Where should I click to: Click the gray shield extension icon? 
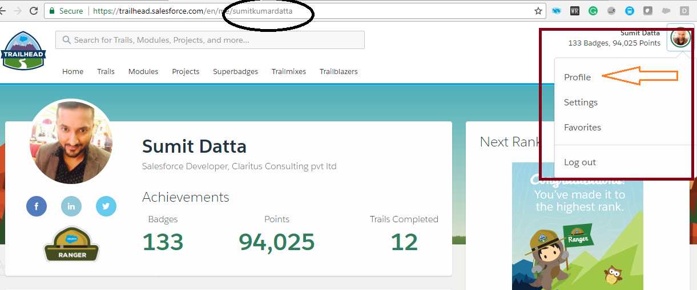coord(648,11)
